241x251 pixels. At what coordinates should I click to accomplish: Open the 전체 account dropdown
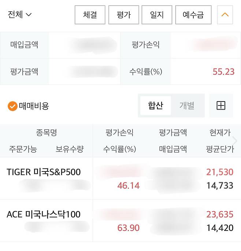point(20,15)
